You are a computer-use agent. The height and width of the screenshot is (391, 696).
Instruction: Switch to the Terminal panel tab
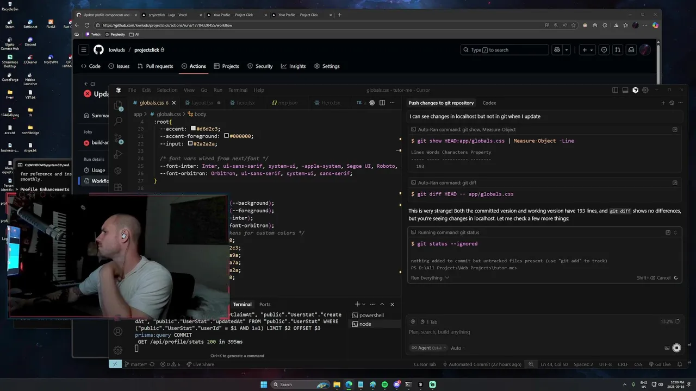click(242, 305)
